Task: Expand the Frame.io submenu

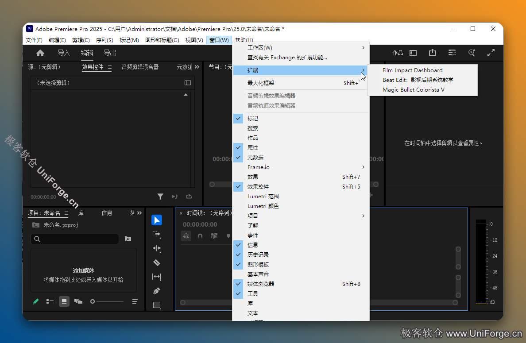Action: 301,167
